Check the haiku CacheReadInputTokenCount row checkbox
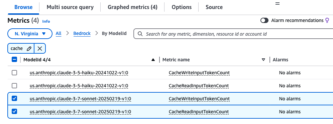The width and height of the screenshot is (333, 124). (14, 86)
